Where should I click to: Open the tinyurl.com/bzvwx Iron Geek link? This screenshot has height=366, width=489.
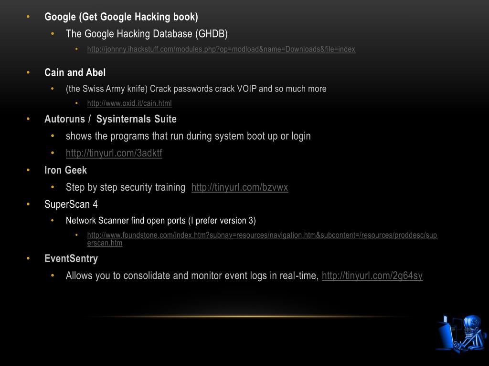point(240,187)
